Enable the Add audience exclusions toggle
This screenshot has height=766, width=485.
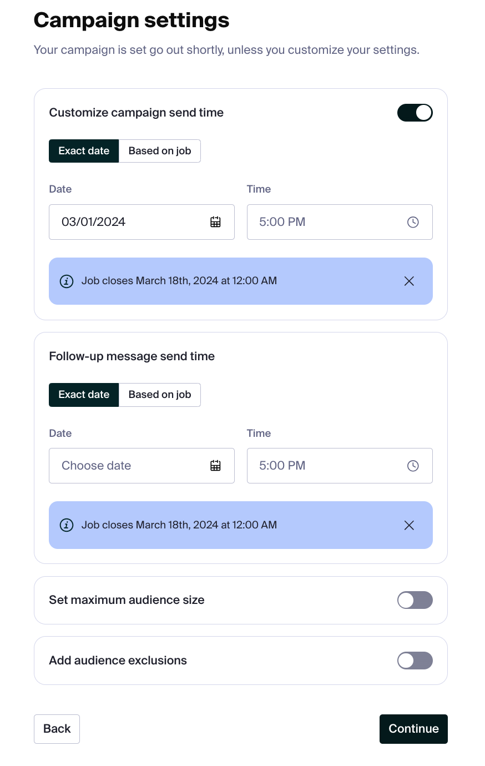[415, 660]
